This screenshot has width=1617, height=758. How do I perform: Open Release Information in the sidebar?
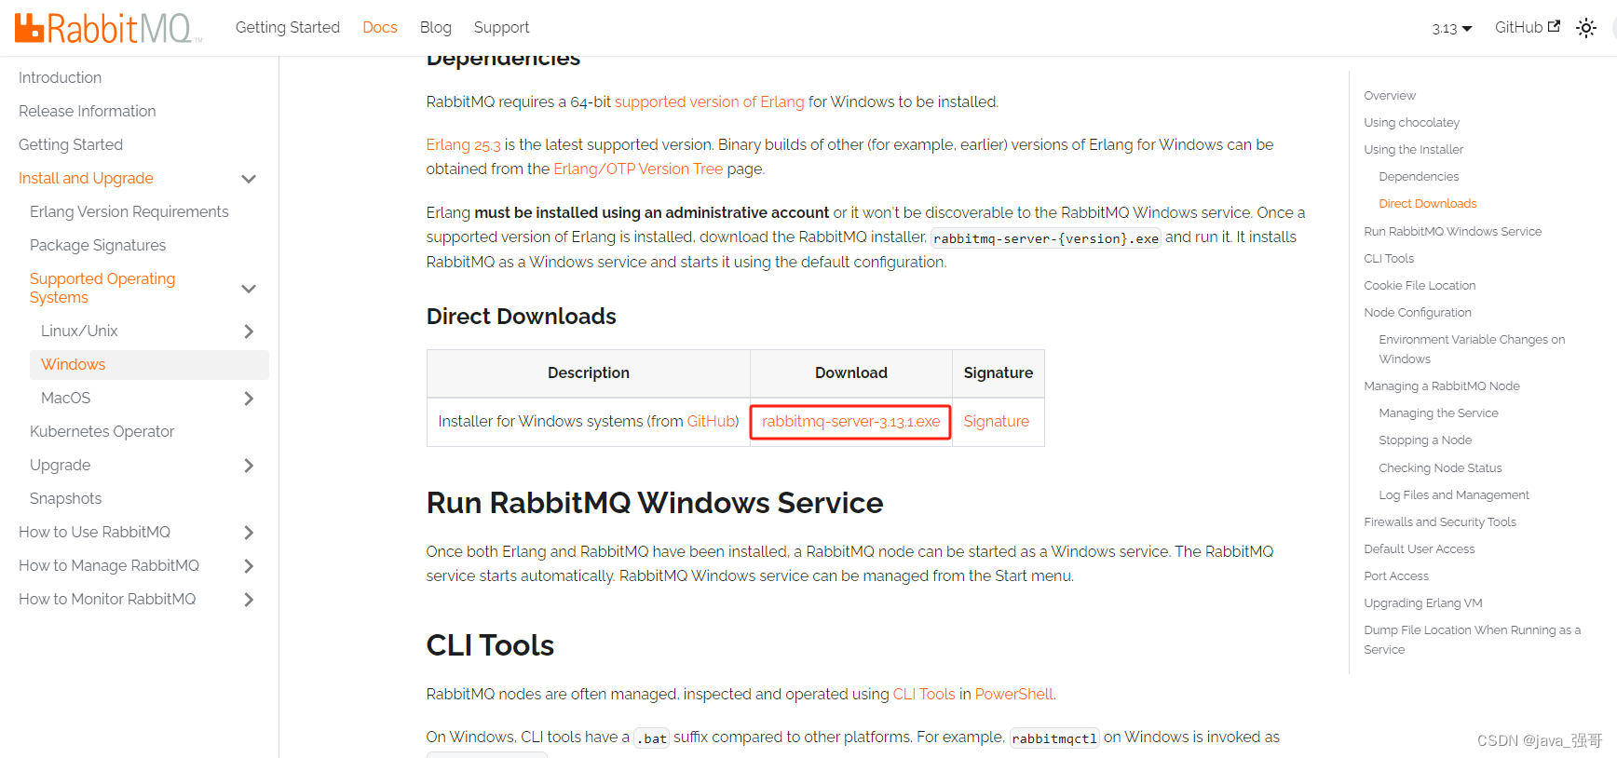pos(88,111)
